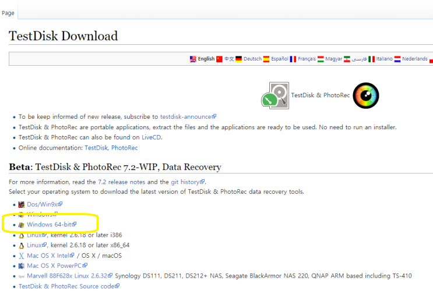
Task: Click the Beta TestDisk & PhotoRec 7.2-WIP heading
Action: 115,167
